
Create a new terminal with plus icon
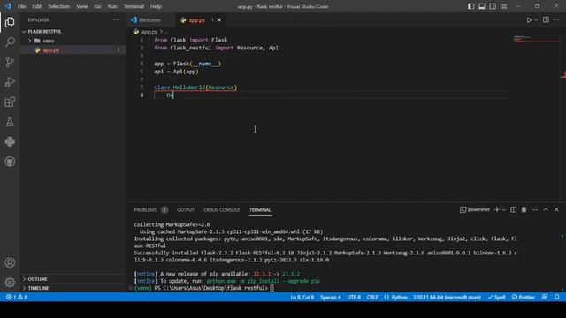coord(497,209)
